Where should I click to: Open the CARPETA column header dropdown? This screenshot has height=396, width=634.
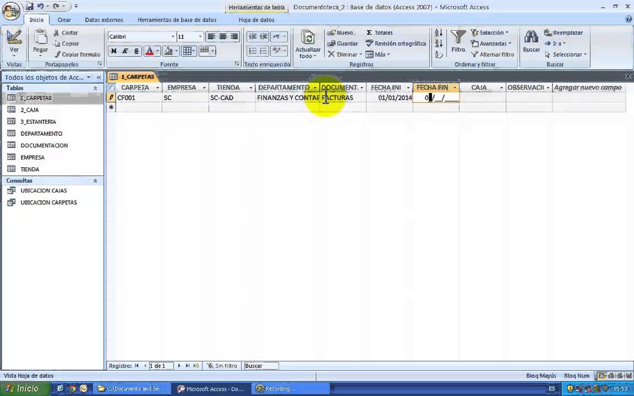click(158, 87)
